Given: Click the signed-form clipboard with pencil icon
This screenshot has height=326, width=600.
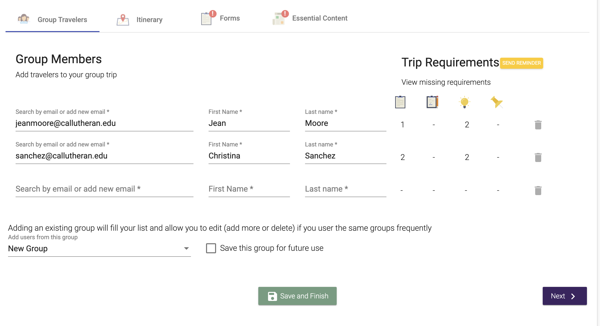Looking at the screenshot, I should point(432,102).
